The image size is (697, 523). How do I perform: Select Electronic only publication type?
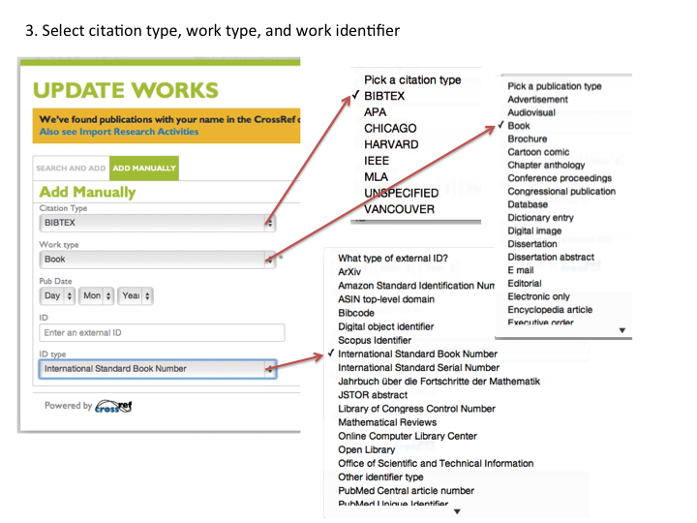pyautogui.click(x=539, y=296)
